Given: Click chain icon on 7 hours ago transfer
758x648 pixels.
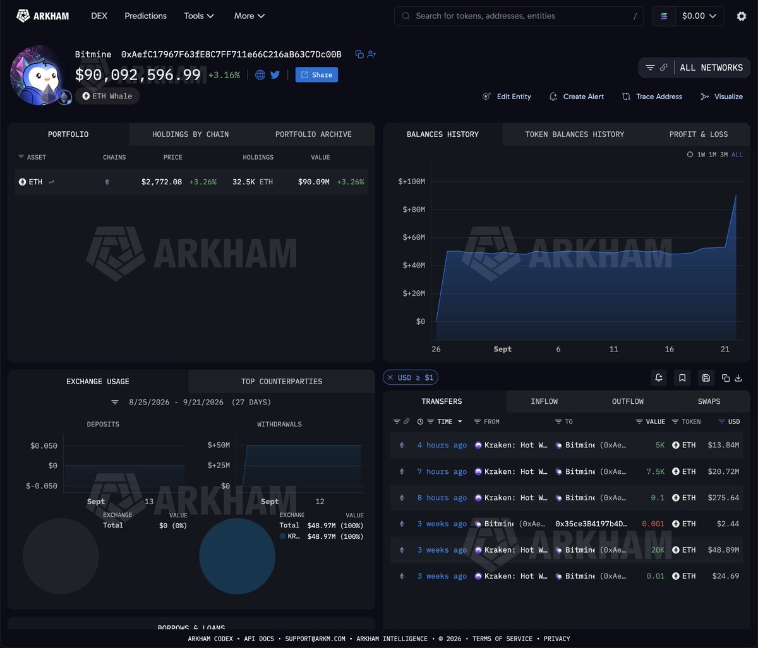Looking at the screenshot, I should [402, 471].
